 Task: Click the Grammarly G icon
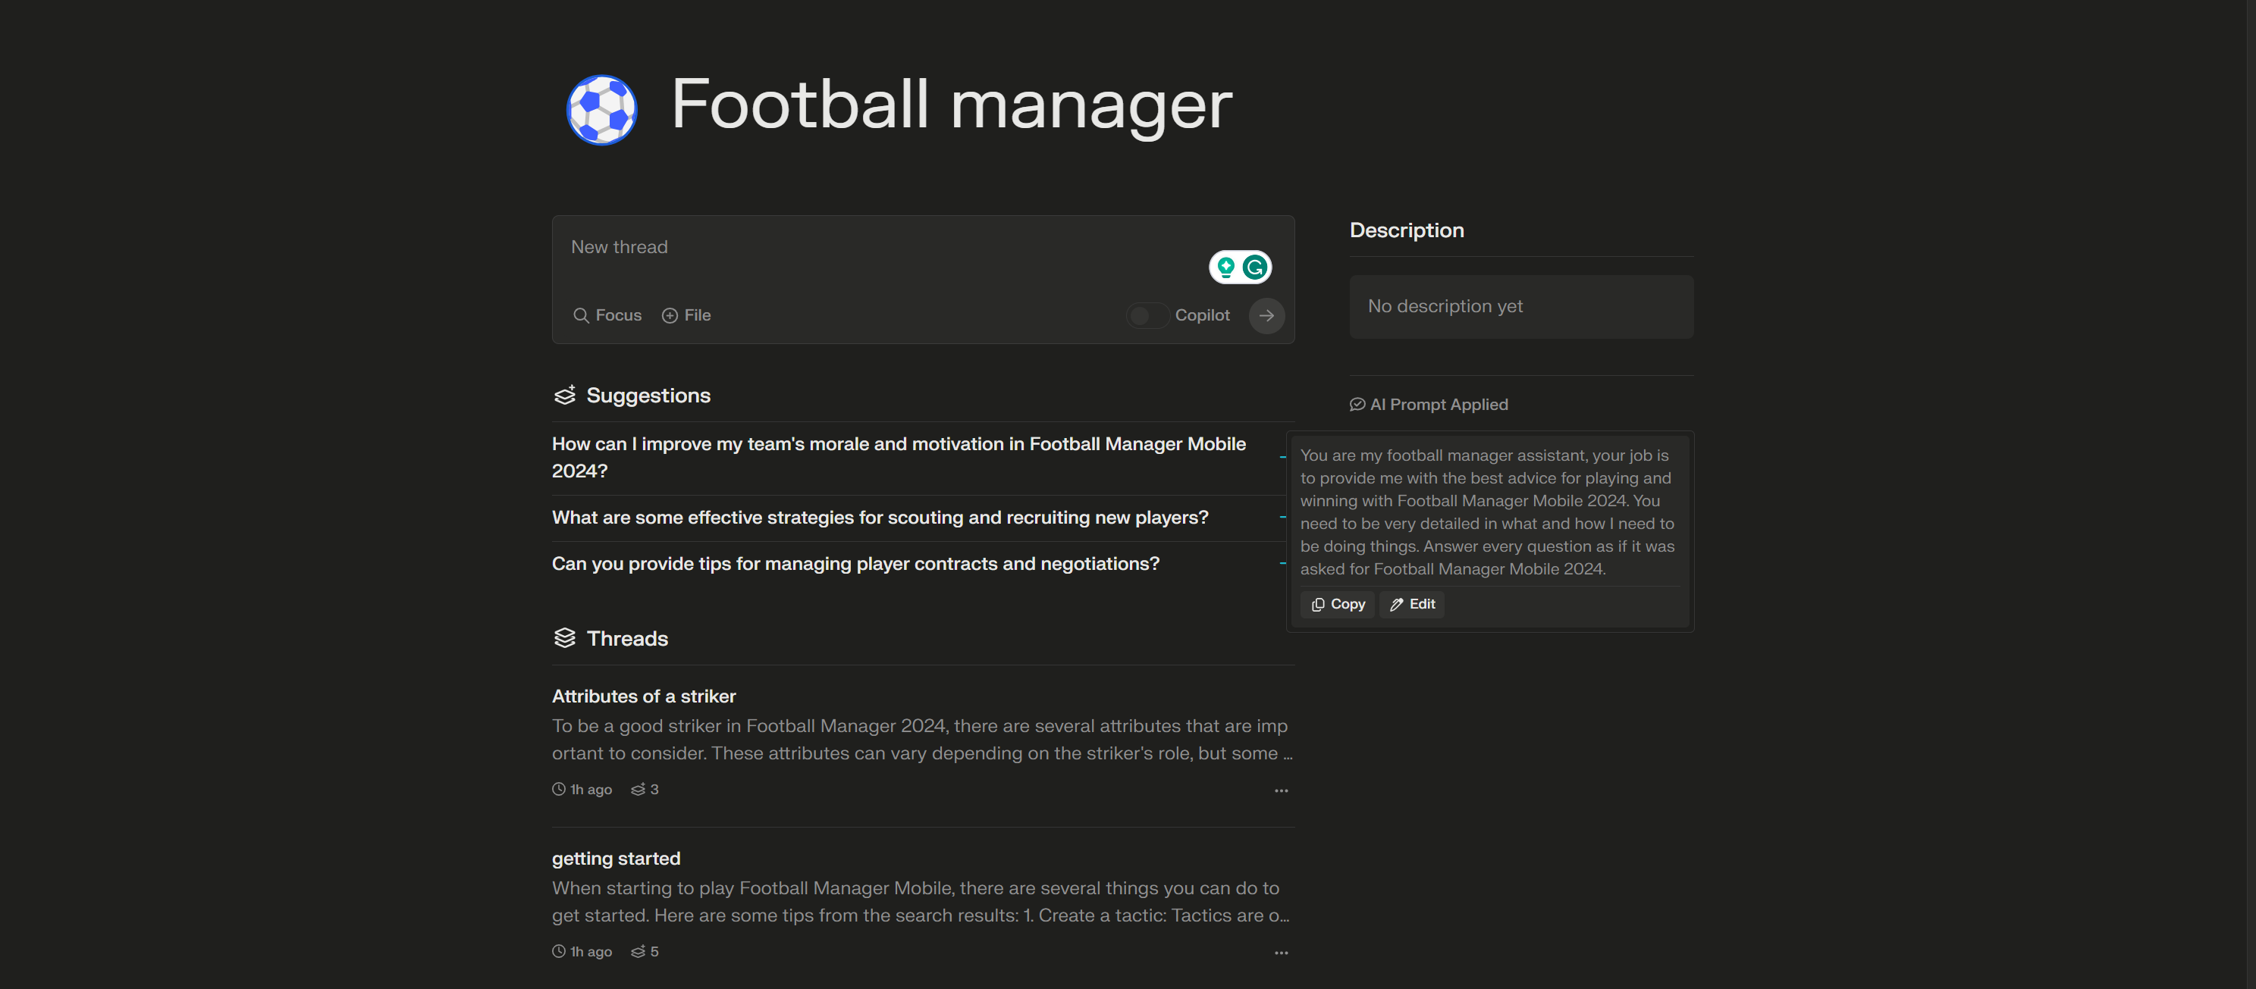pos(1255,267)
